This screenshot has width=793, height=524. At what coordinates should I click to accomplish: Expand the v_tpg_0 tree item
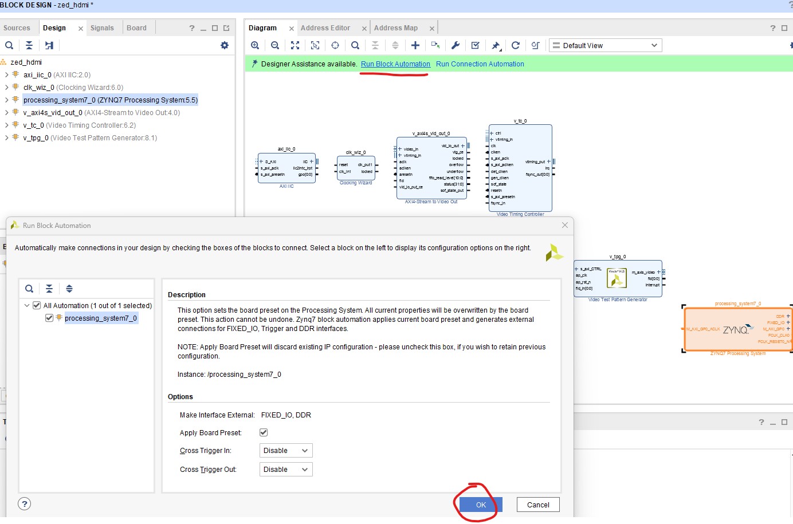click(6, 138)
